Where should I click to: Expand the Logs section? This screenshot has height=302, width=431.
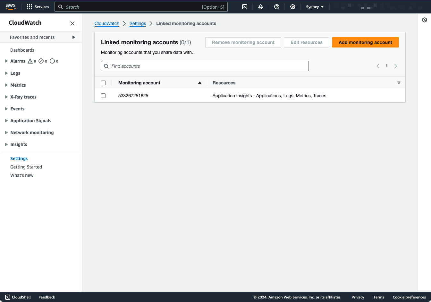pos(6,73)
